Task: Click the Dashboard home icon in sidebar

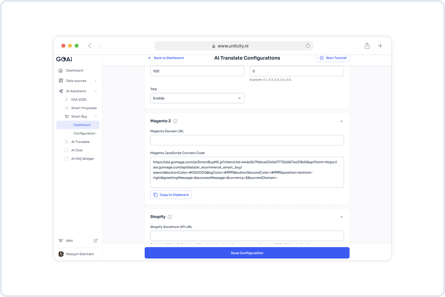Action: [x=60, y=70]
